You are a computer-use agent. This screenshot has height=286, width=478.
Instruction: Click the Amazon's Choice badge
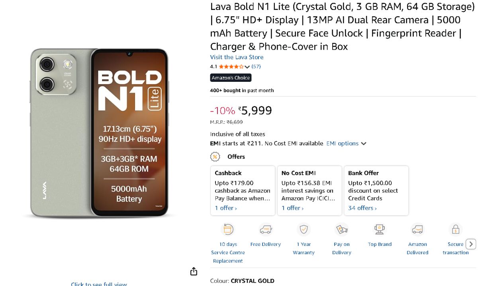pos(231,77)
